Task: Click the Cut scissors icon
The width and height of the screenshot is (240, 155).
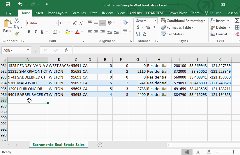Action: tap(17, 20)
